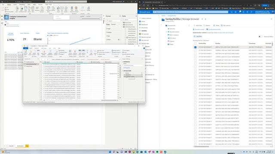This screenshot has height=154, width=275.
Task: Click Delete in Storage browser toolbar
Action: click(216, 26)
